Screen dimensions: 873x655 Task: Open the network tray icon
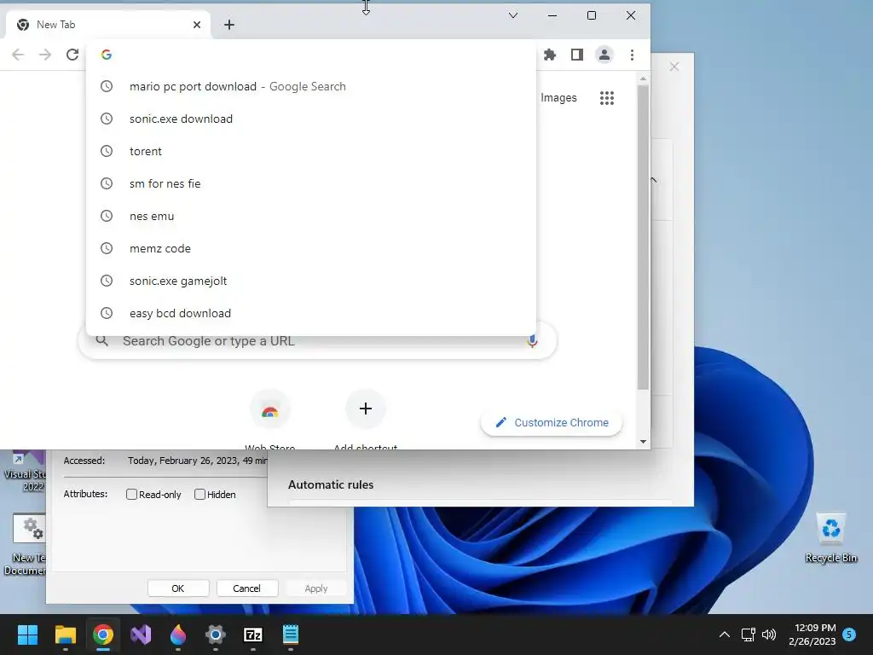[749, 635]
